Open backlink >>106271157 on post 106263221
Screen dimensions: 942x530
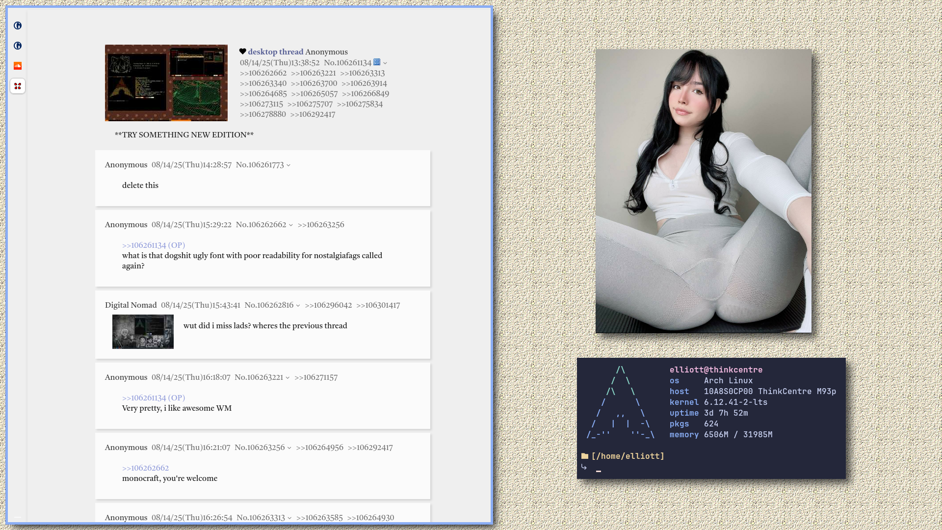click(316, 377)
